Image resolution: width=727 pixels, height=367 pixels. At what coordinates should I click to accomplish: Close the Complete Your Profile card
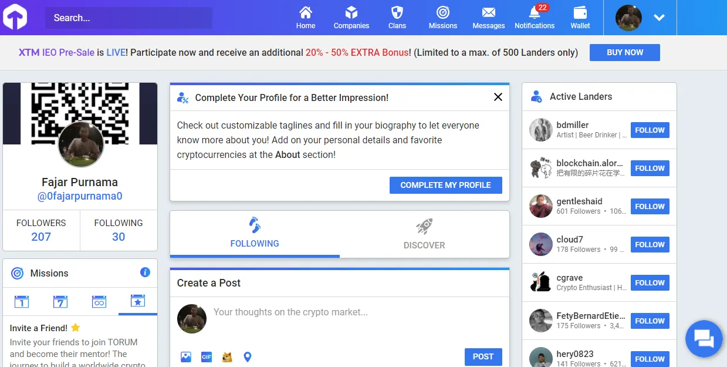[x=498, y=97]
